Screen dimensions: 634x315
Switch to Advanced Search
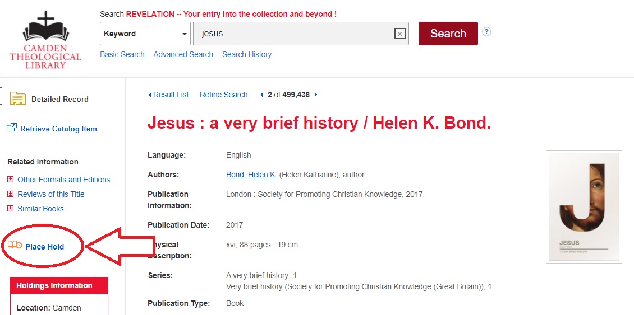pyautogui.click(x=183, y=54)
